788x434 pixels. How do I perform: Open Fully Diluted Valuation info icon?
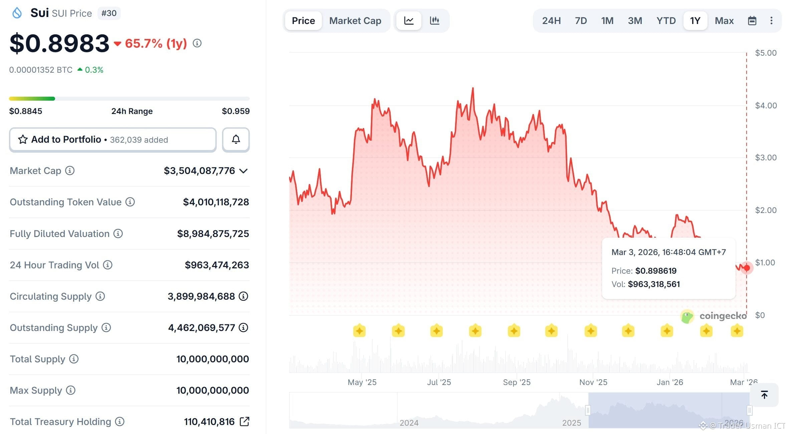click(118, 234)
